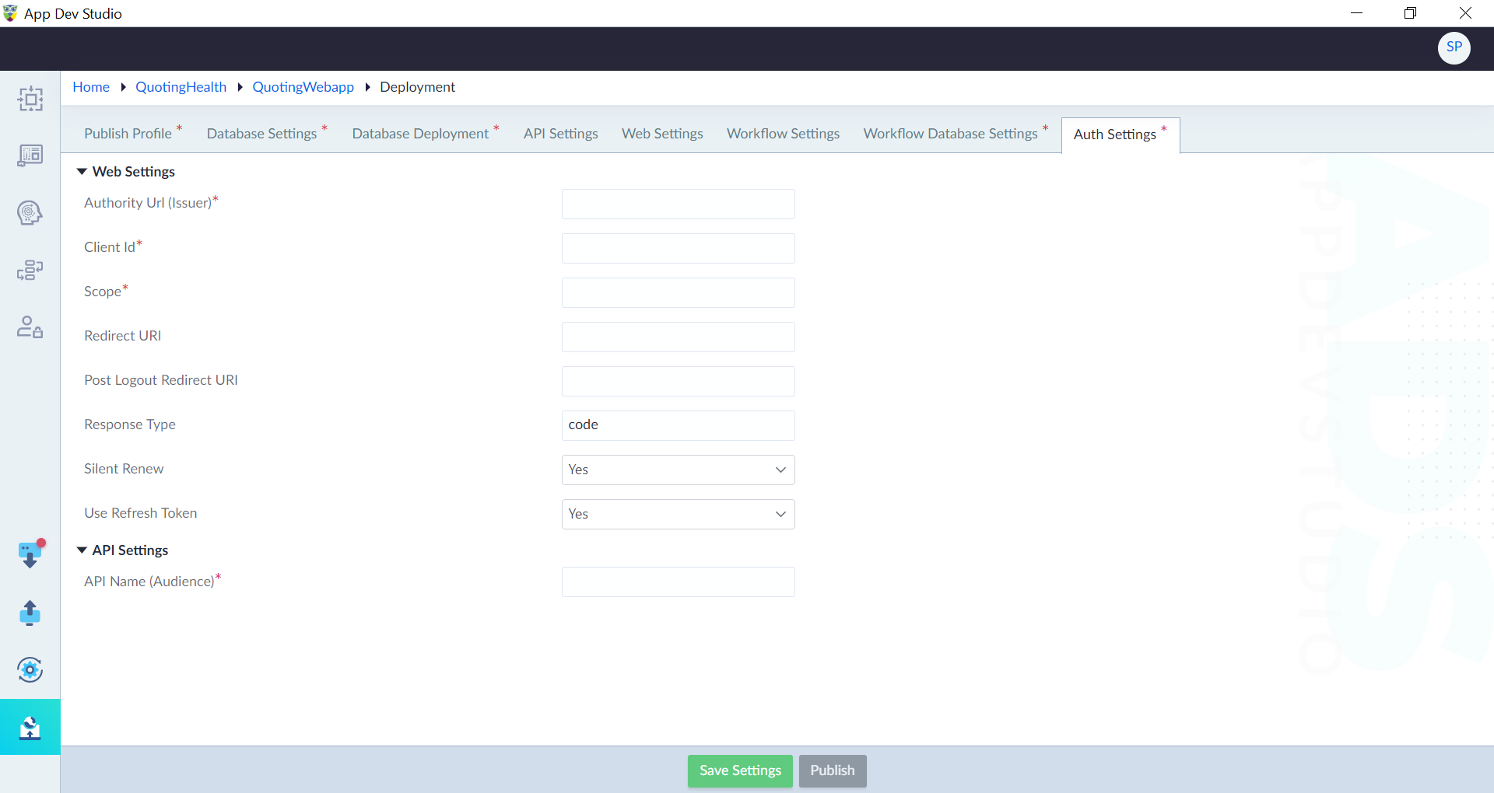Switch to the API Settings tab
The height and width of the screenshot is (793, 1494).
click(561, 134)
